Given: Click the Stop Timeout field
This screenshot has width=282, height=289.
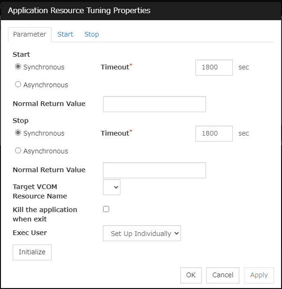Looking at the screenshot, I should click(x=214, y=133).
